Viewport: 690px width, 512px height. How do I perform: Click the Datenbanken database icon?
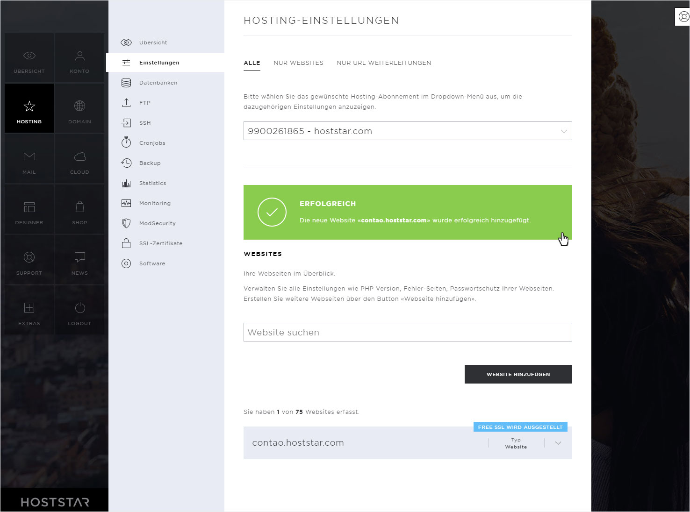(126, 83)
